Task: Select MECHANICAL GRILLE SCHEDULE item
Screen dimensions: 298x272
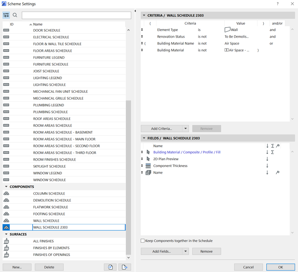Action: [64, 98]
